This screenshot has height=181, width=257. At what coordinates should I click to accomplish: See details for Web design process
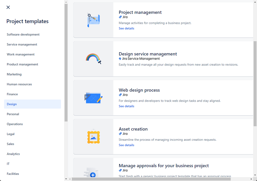126,106
